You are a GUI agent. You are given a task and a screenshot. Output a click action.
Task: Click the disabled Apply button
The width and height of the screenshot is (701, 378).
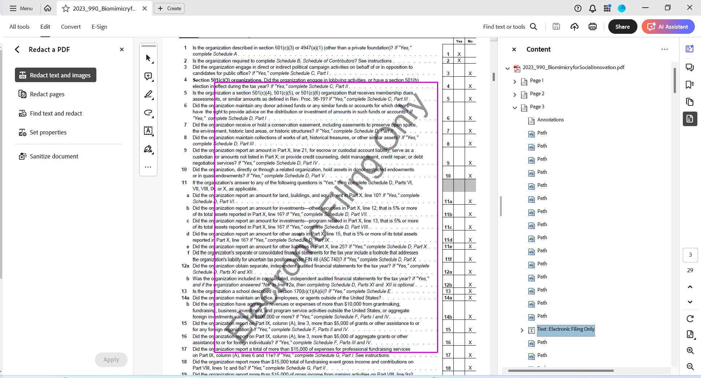point(111,359)
